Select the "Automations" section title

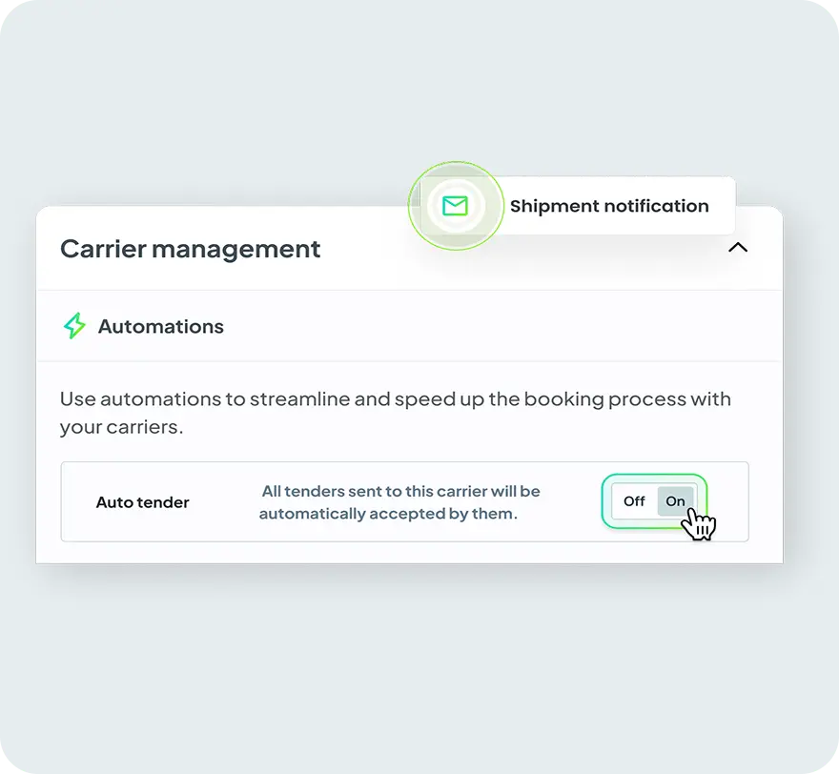161,326
